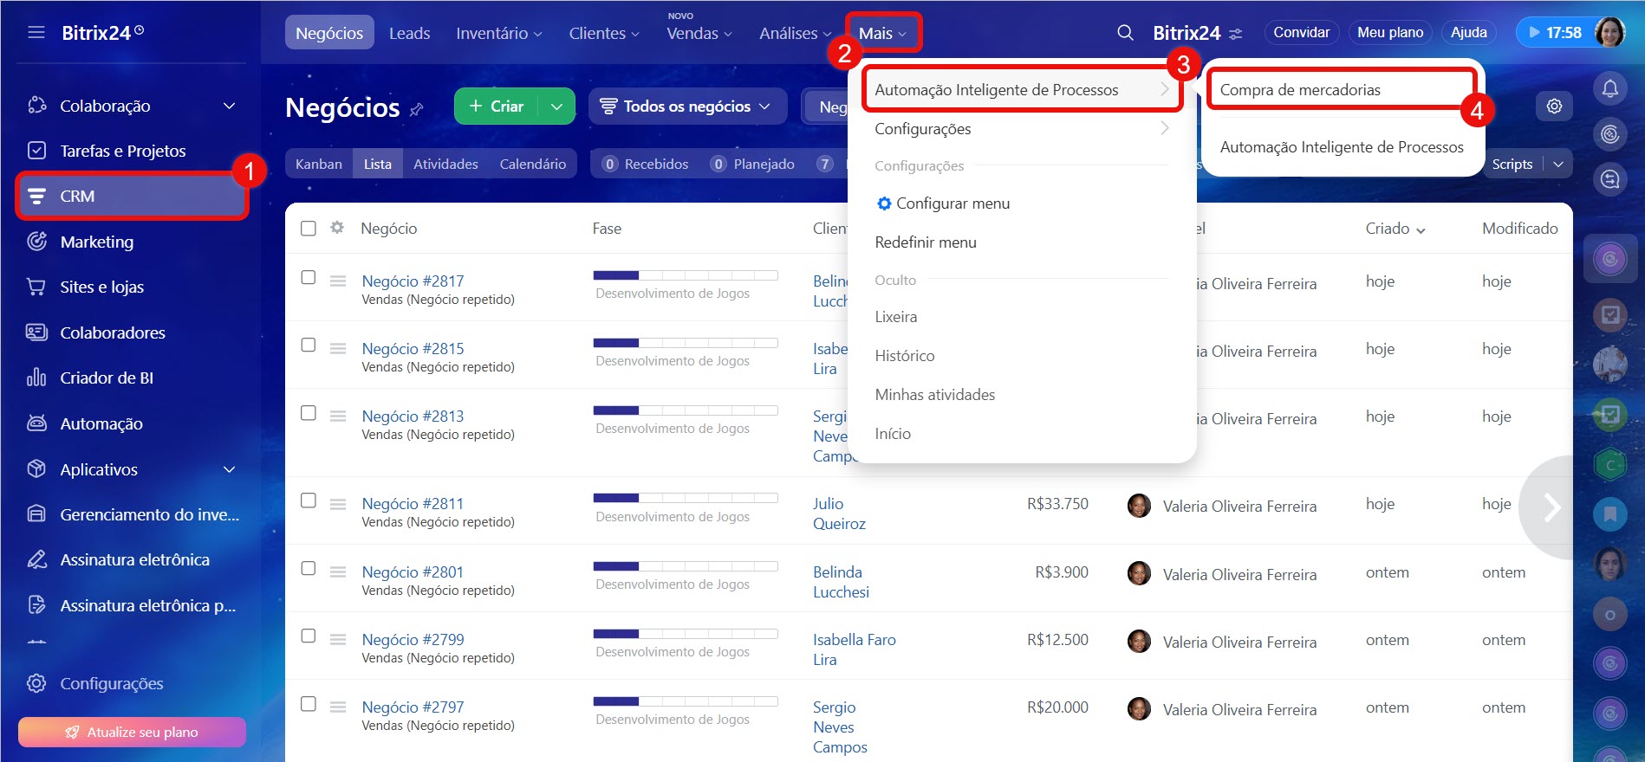The image size is (1645, 762).
Task: Select Compra de mercadorias submenu item
Action: 1299,90
